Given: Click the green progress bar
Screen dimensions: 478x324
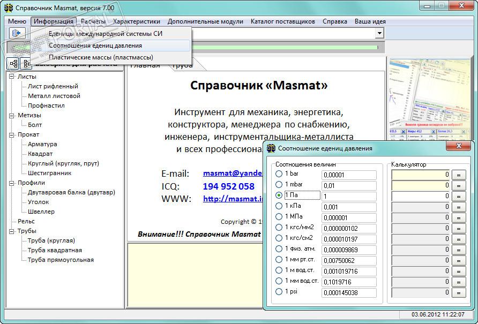Looking at the screenshot, I should tap(195, 48).
